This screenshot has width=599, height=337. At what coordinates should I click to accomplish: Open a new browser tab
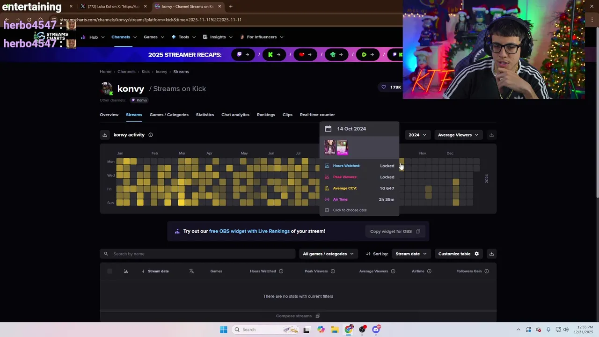[x=231, y=7]
